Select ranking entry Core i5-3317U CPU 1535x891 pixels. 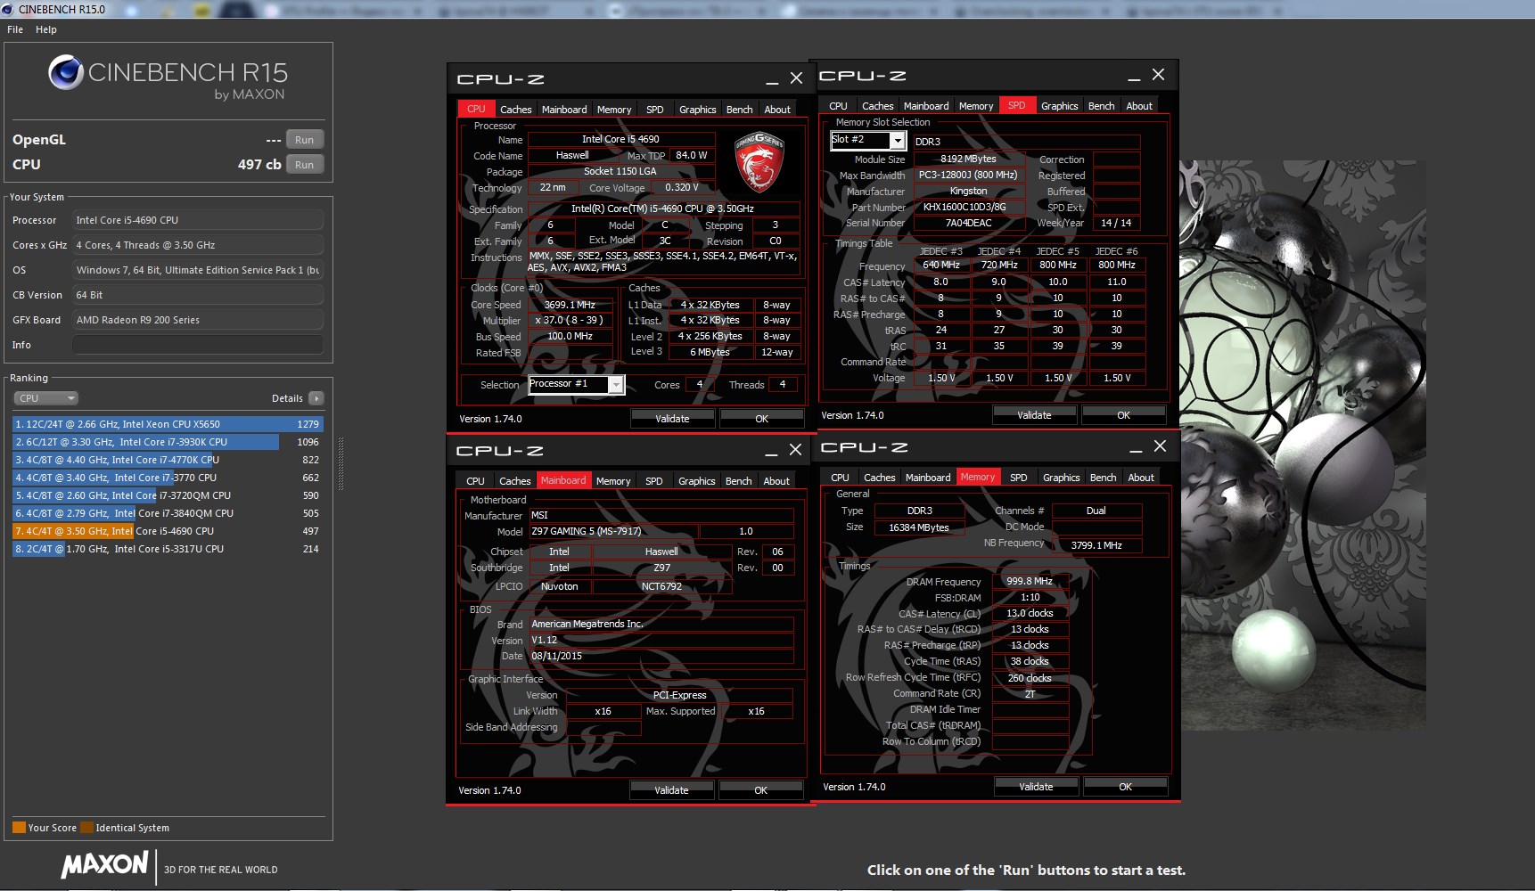[x=168, y=549]
